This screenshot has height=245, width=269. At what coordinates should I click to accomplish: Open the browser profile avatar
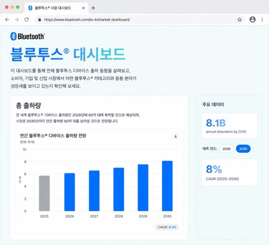[x=253, y=19]
